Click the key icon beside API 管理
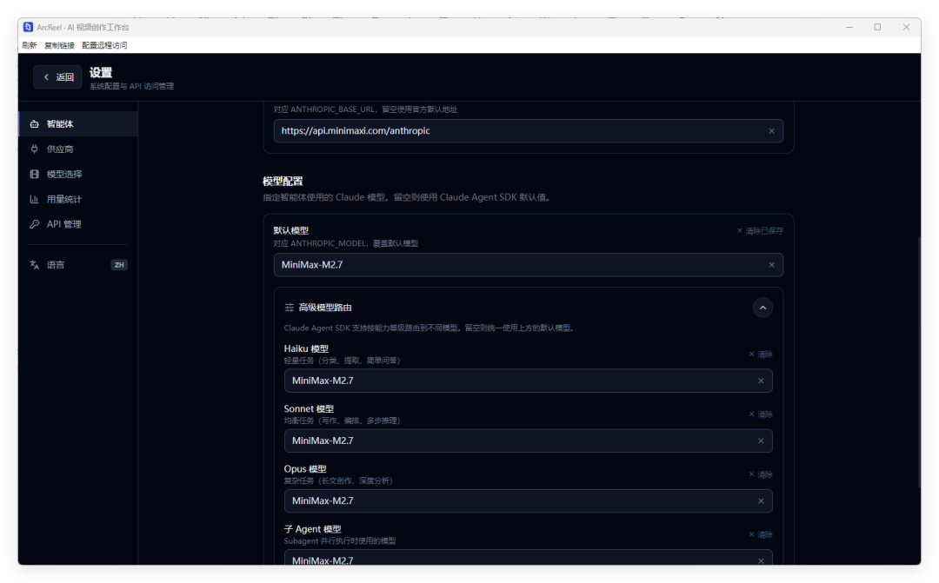939x583 pixels. (34, 224)
